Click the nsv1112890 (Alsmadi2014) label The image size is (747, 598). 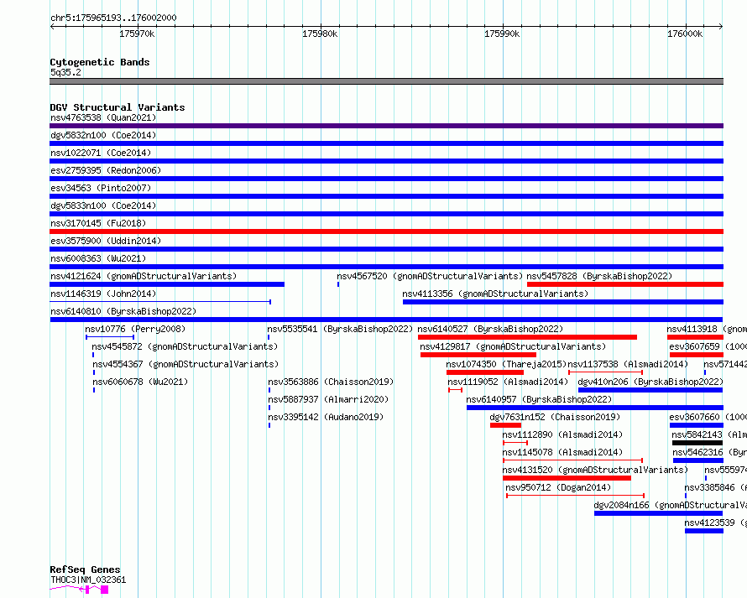[x=562, y=434]
